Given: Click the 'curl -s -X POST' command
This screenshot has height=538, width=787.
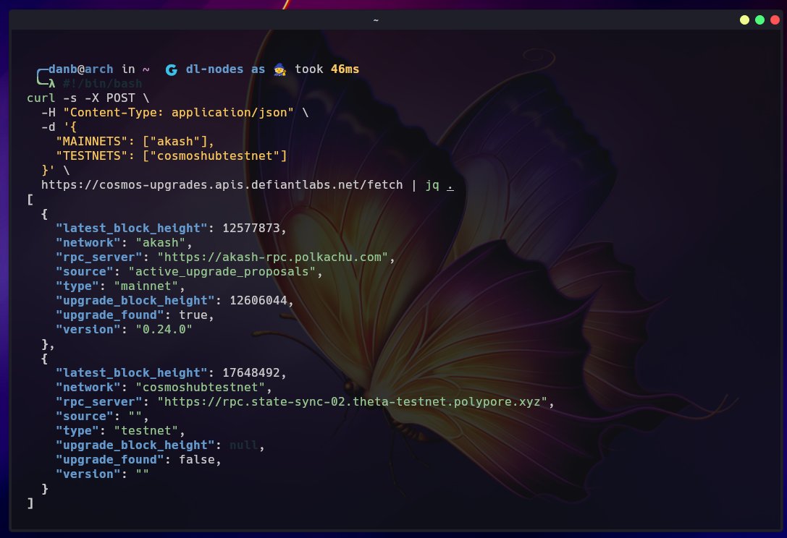Looking at the screenshot, I should click(88, 98).
